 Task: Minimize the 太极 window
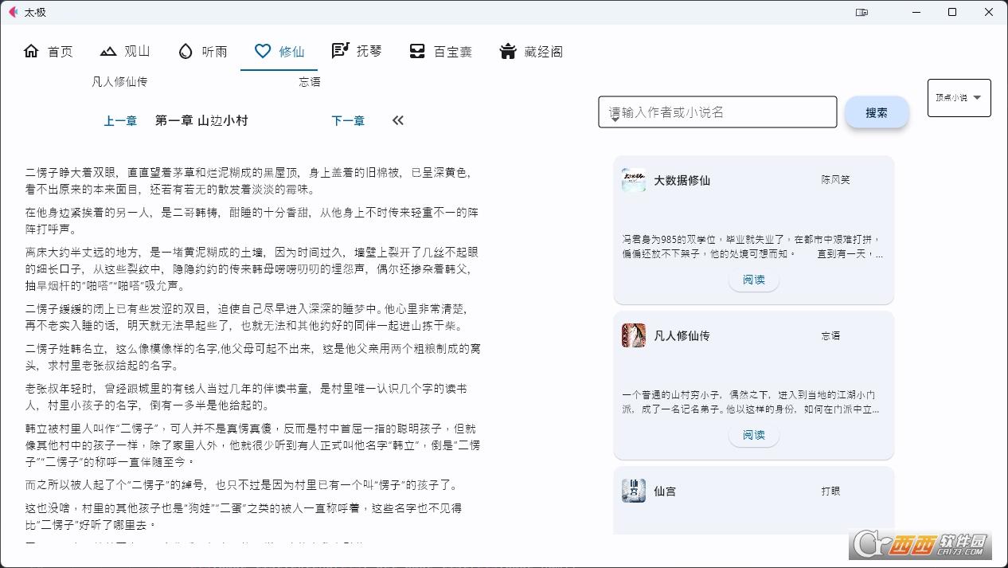915,12
